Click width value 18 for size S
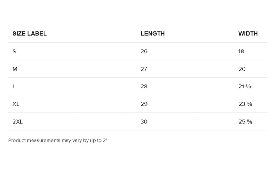 click(x=241, y=51)
